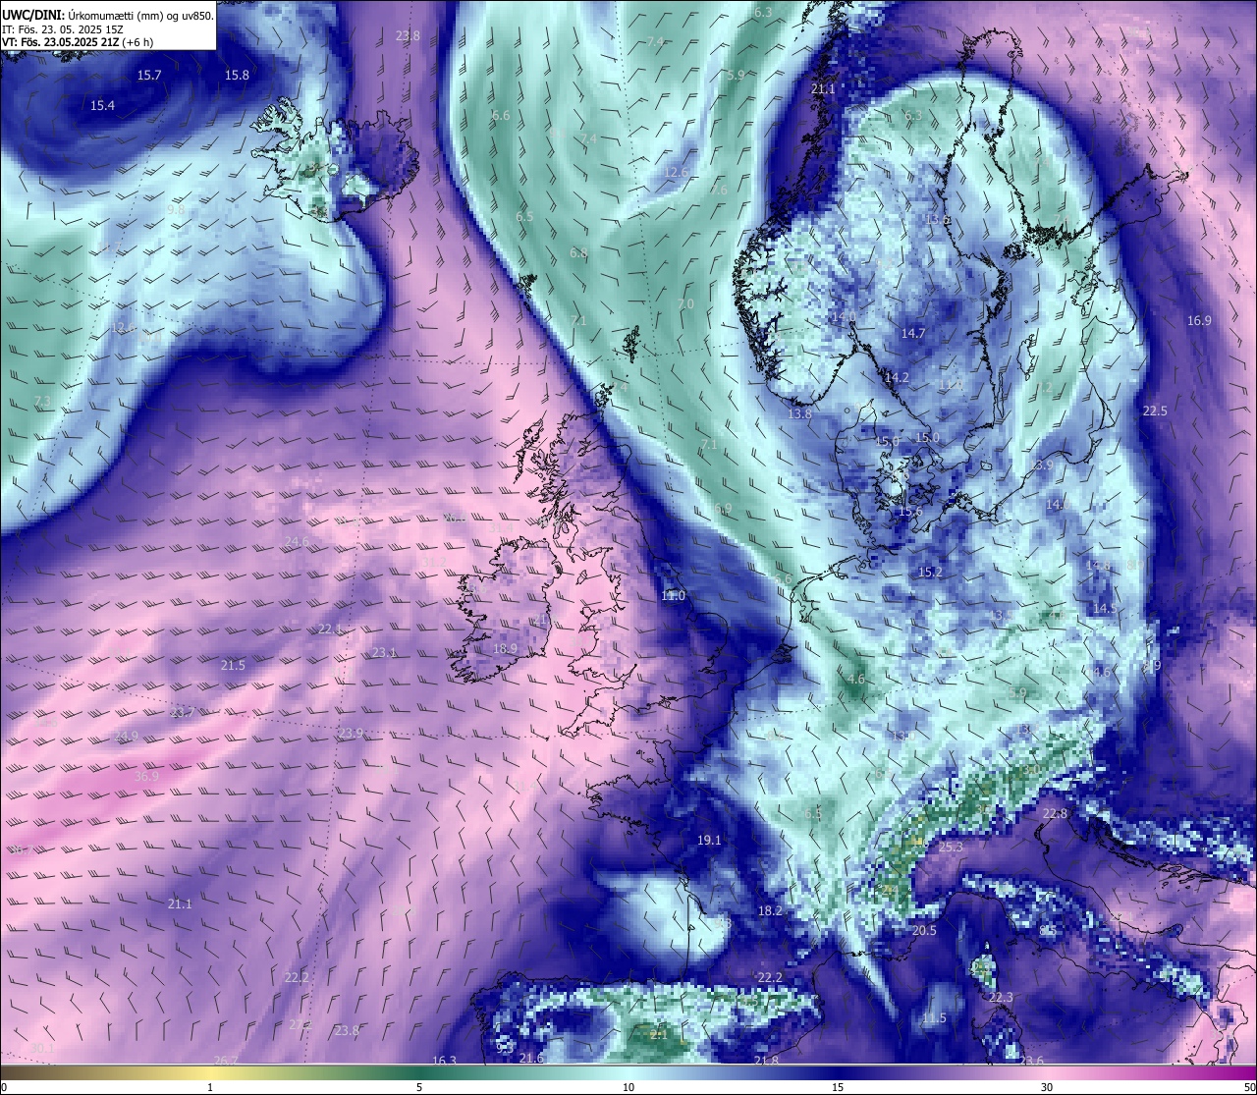Click the 22.5 value label
The width and height of the screenshot is (1257, 1095).
pos(1155,411)
